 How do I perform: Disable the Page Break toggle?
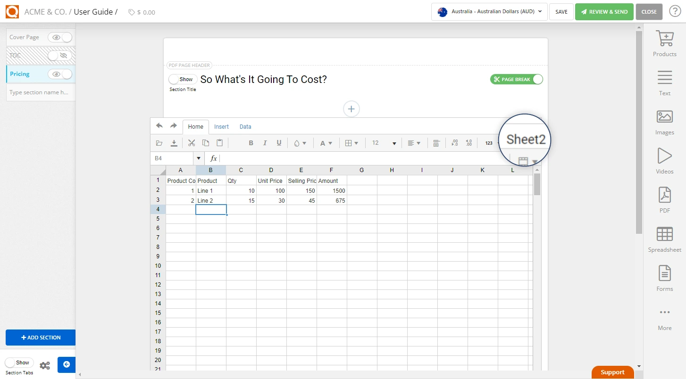pos(517,79)
